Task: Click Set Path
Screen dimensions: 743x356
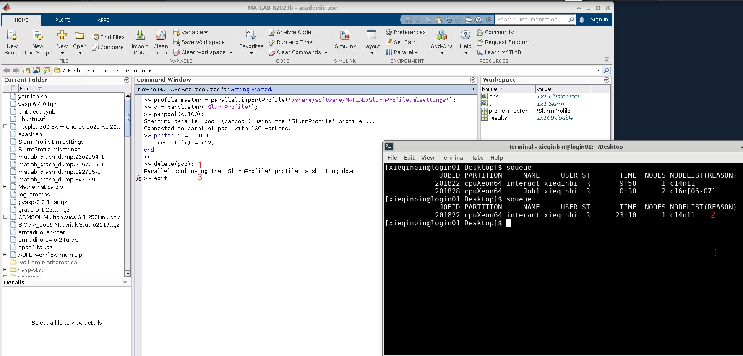Action: pyautogui.click(x=401, y=42)
